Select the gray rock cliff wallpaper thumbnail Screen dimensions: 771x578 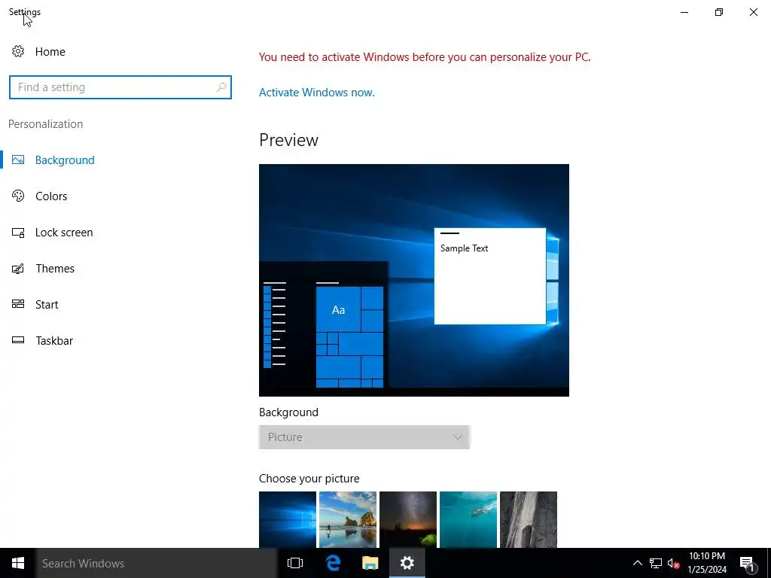click(x=529, y=519)
